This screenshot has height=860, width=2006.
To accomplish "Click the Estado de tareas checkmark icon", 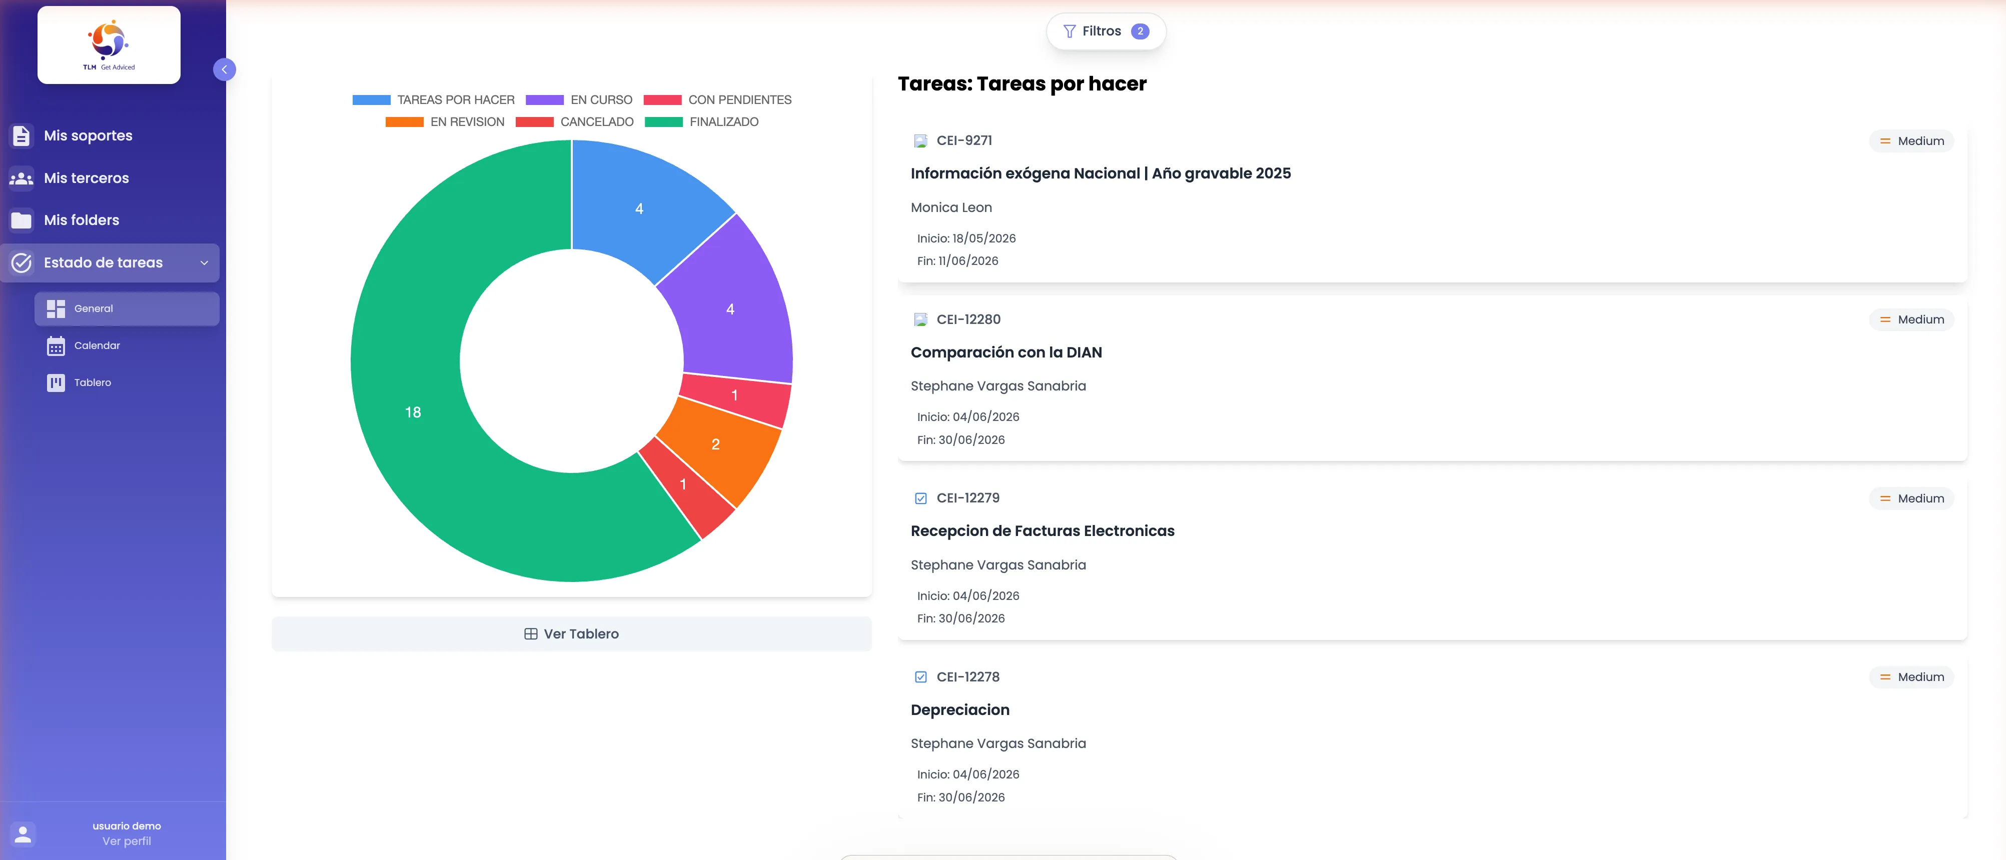I will (21, 263).
